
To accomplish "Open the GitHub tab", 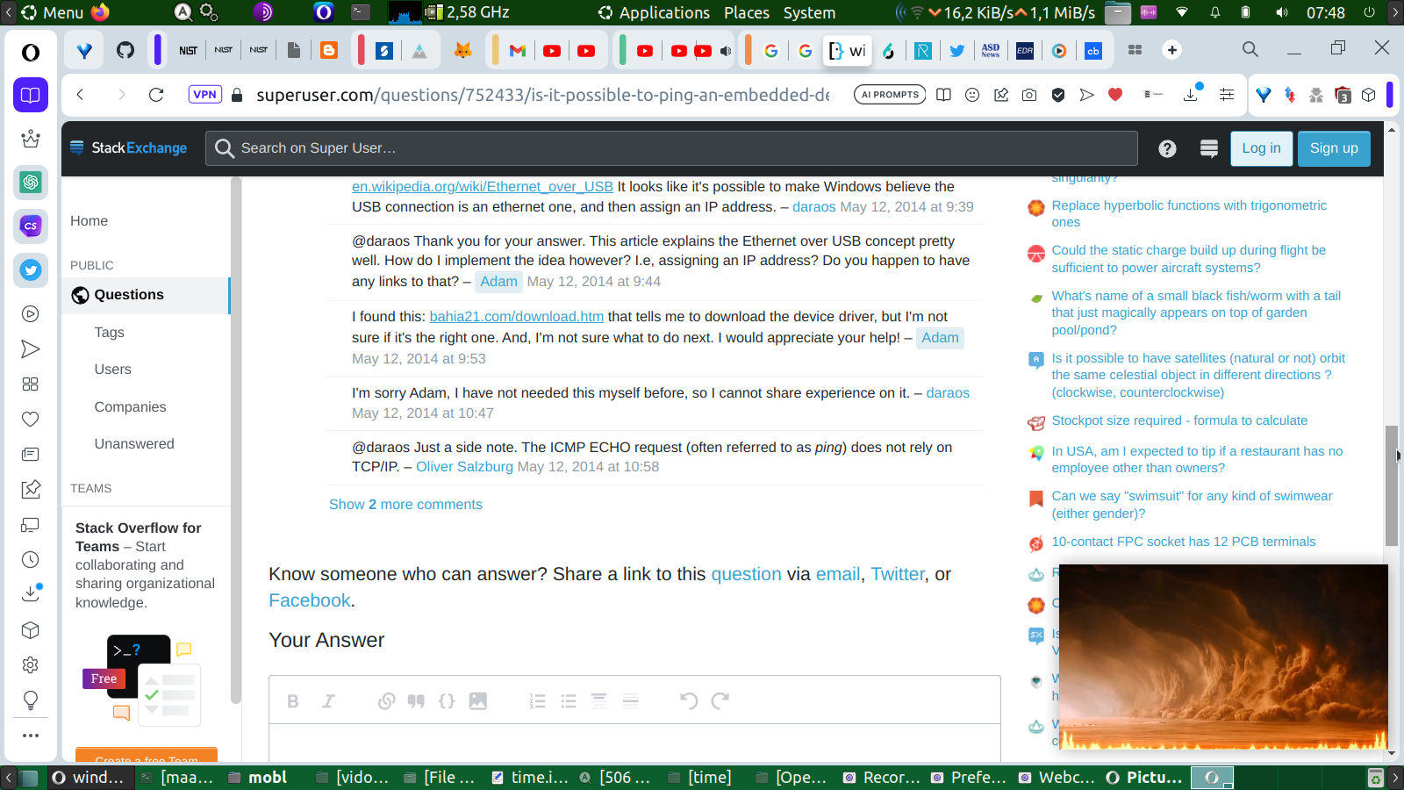I will [x=125, y=50].
